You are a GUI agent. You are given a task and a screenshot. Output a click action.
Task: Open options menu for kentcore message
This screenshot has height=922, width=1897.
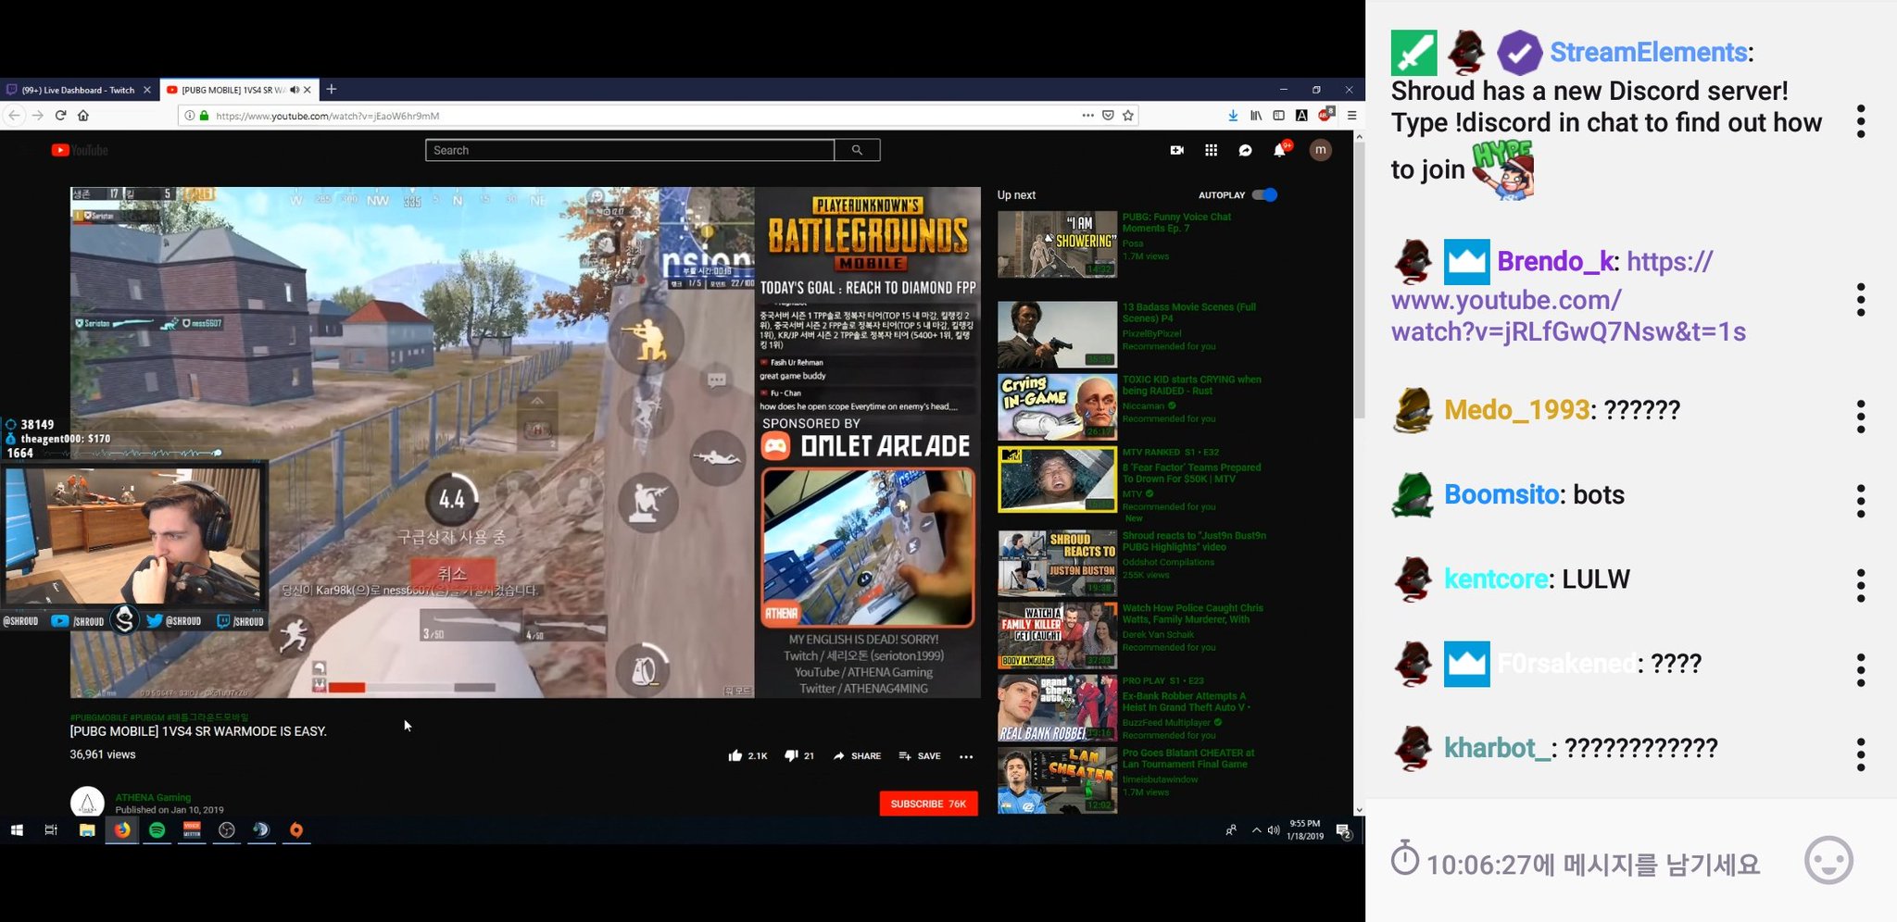pyautogui.click(x=1861, y=585)
